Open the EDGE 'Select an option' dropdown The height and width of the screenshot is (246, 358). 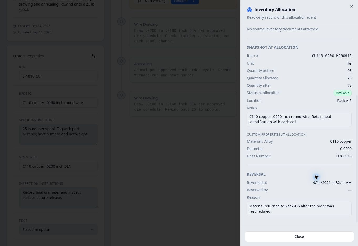pyautogui.click(x=58, y=230)
